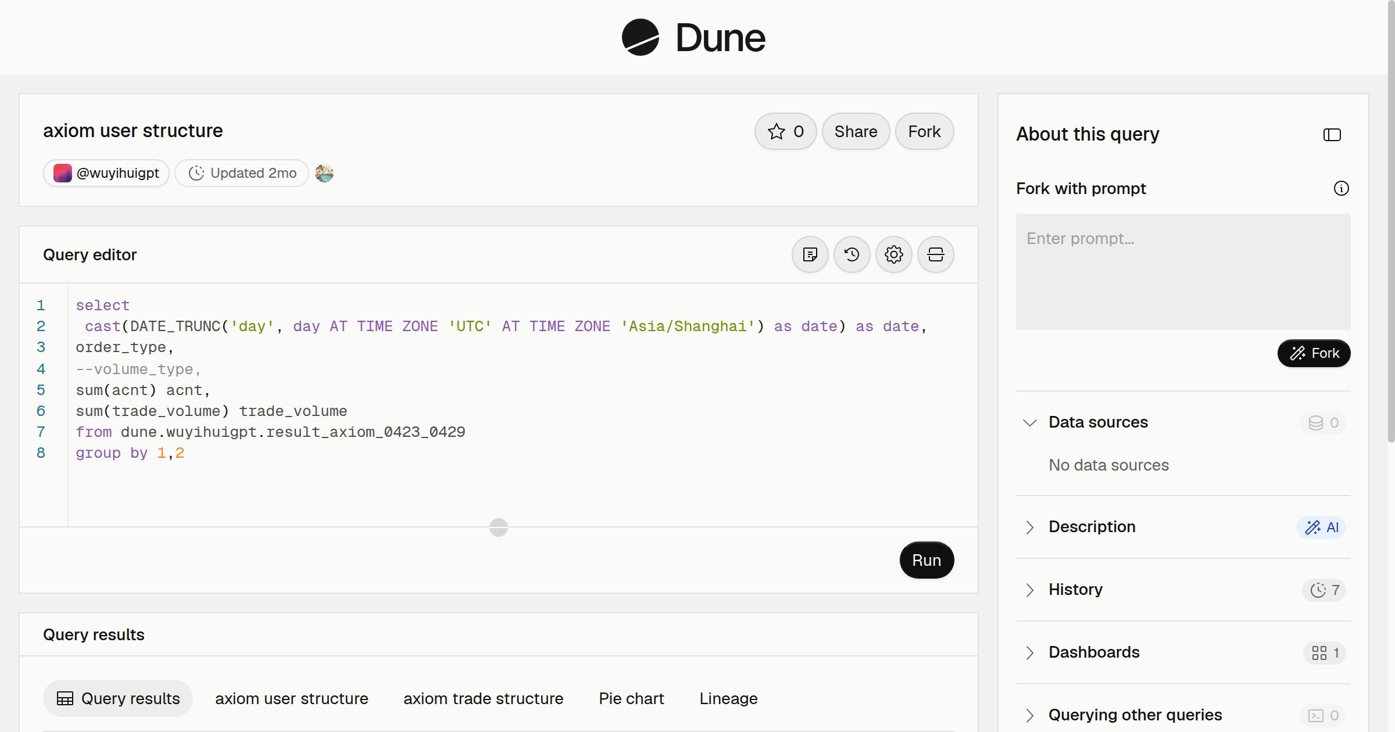Click the 'sum(acnt) acnt,' code line
This screenshot has height=732, width=1395.
(x=143, y=390)
